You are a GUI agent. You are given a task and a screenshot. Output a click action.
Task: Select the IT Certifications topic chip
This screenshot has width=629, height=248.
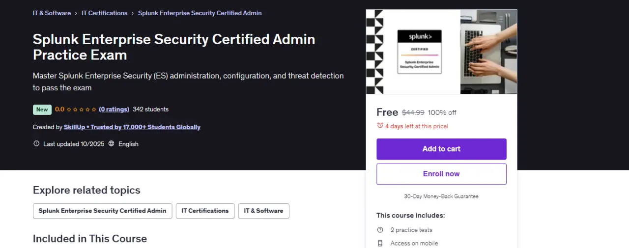coord(205,211)
